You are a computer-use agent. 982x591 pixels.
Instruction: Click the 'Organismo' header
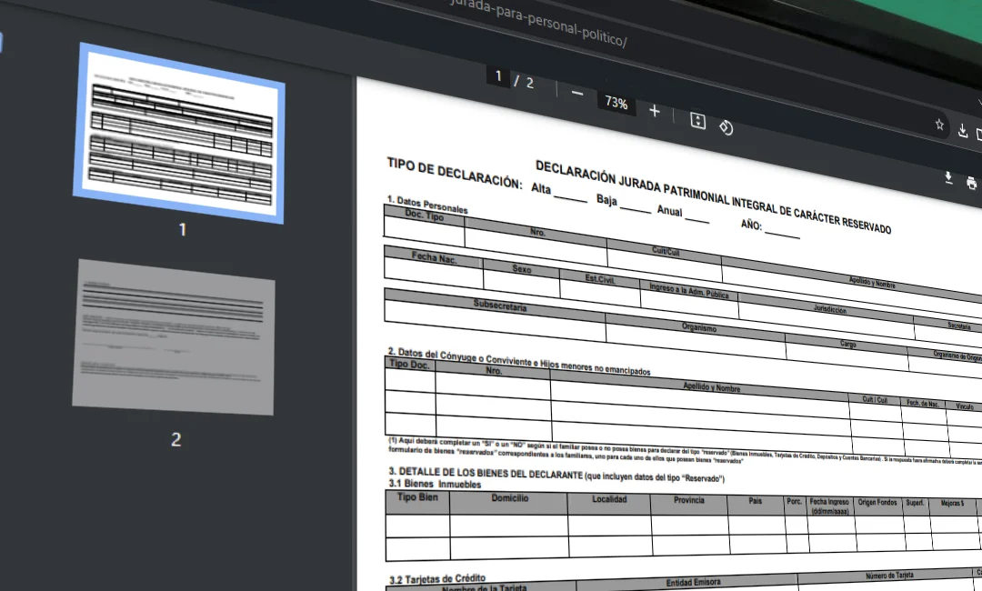[699, 327]
